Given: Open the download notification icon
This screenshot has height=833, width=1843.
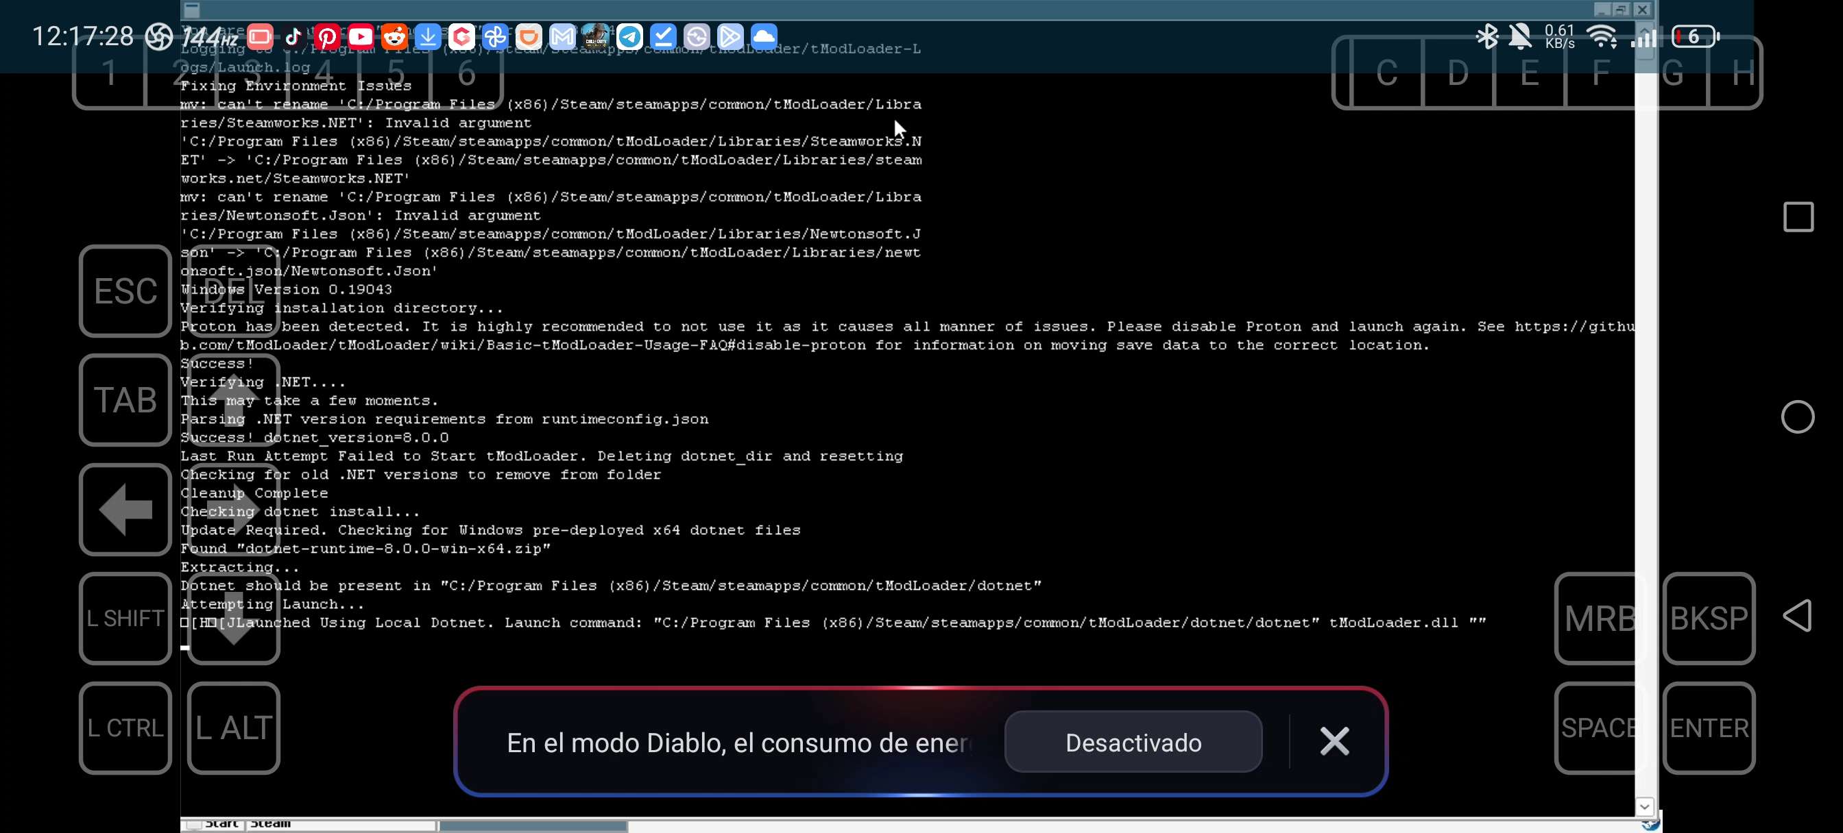Looking at the screenshot, I should (x=428, y=36).
